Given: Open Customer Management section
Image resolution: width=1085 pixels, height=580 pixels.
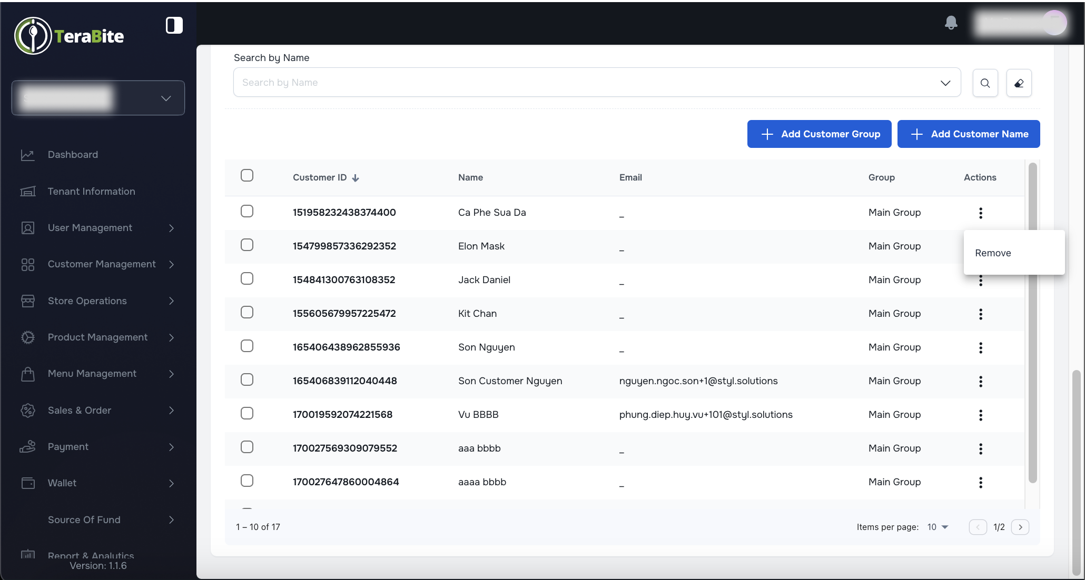Looking at the screenshot, I should pyautogui.click(x=101, y=264).
